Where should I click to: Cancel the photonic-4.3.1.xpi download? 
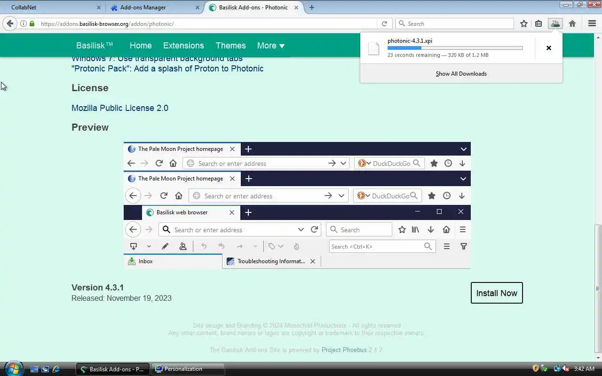(548, 48)
